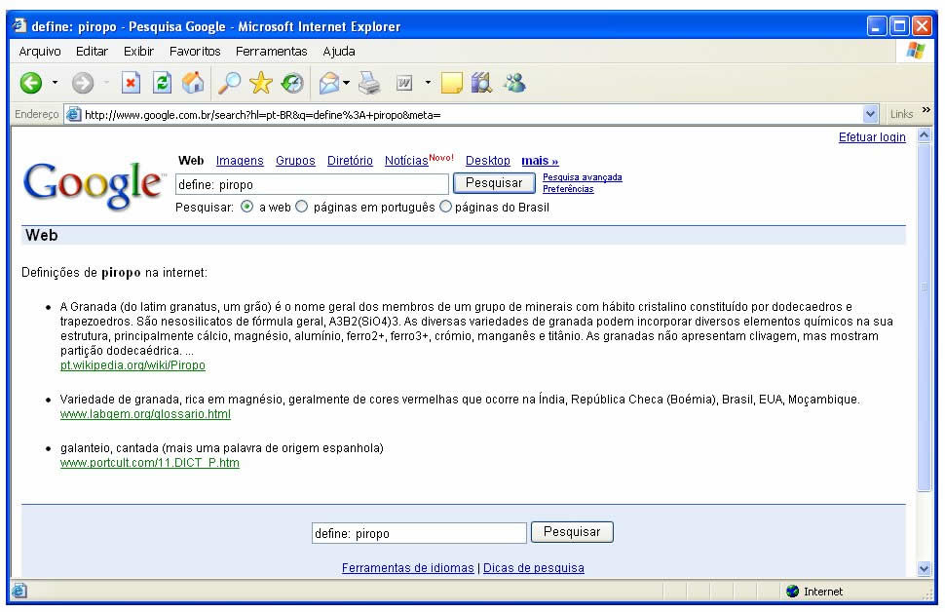Open the www.labgem.org/glossario.html link
This screenshot has width=945, height=612.
[x=145, y=414]
